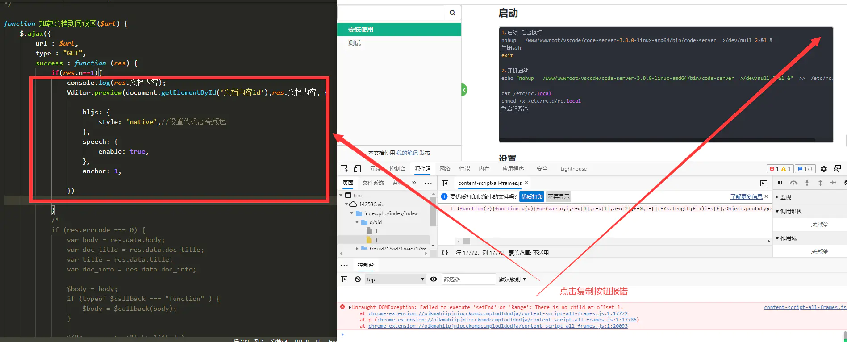Click the search magnifier icon in the docs page
Screen dimensions: 847x342
click(x=452, y=13)
